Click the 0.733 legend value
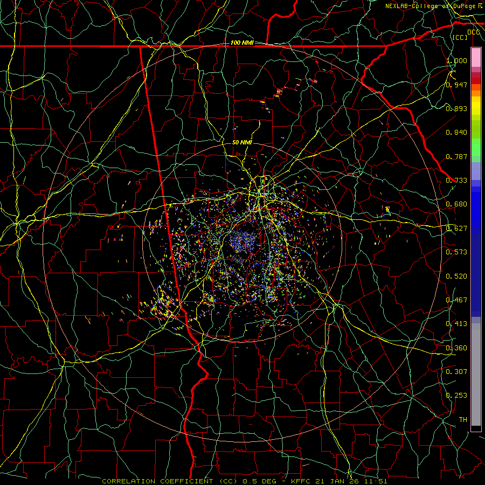This screenshot has height=485, width=485. point(456,181)
